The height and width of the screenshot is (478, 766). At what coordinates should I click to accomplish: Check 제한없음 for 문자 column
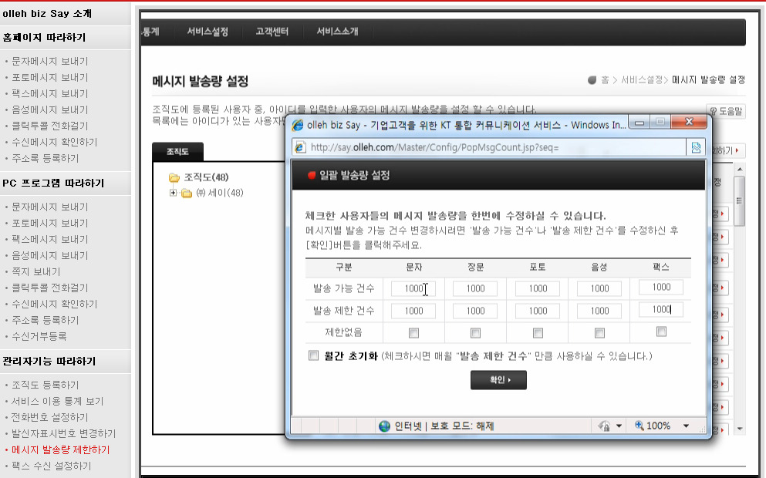point(413,333)
